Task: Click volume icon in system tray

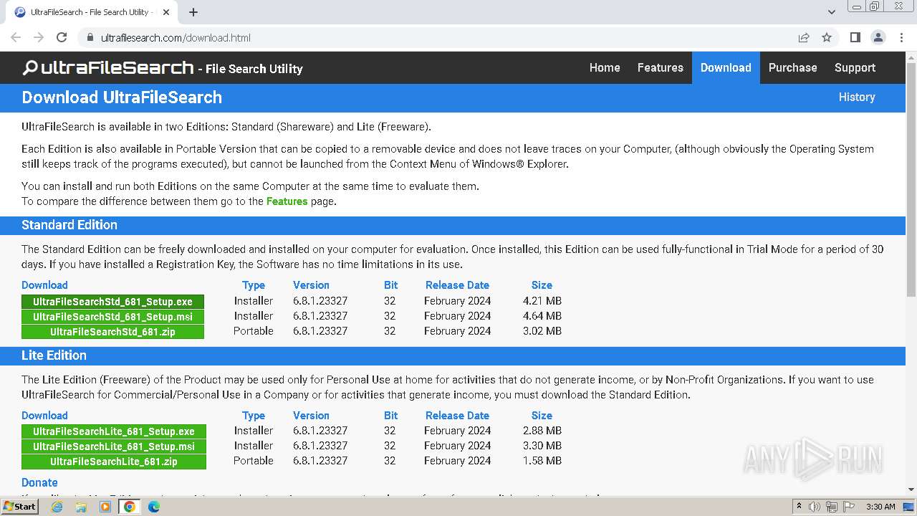Action: [x=815, y=507]
